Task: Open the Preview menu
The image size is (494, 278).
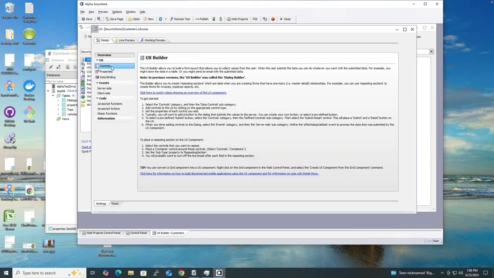Action: click(x=103, y=12)
